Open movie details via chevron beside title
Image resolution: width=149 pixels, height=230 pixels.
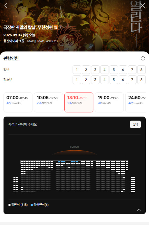[x=61, y=27]
